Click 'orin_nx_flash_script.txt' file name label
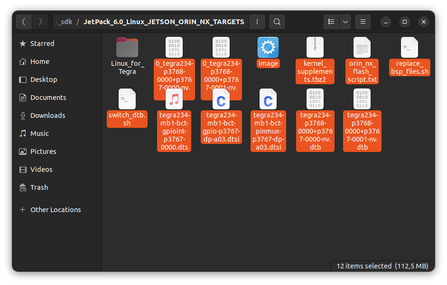Image resolution: width=447 pixels, height=285 pixels. coord(362,71)
